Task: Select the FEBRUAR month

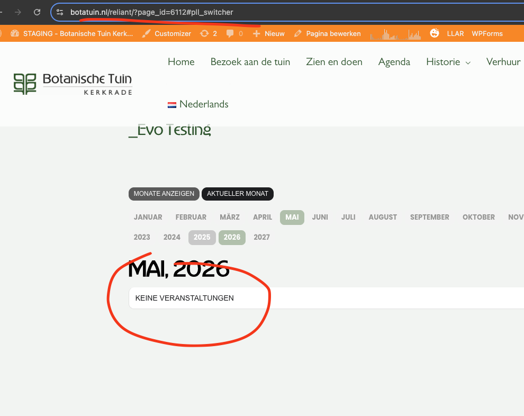Action: pyautogui.click(x=191, y=217)
